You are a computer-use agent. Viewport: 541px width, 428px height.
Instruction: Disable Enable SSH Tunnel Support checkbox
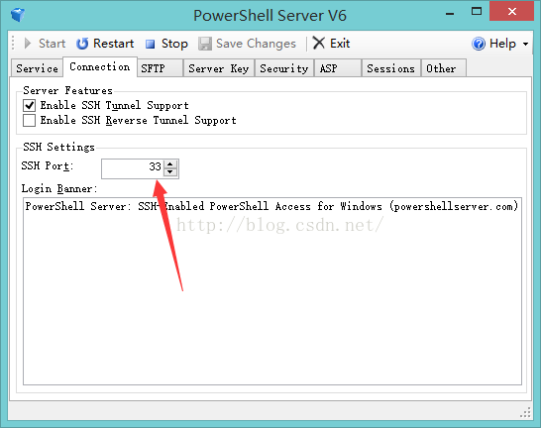[x=30, y=105]
